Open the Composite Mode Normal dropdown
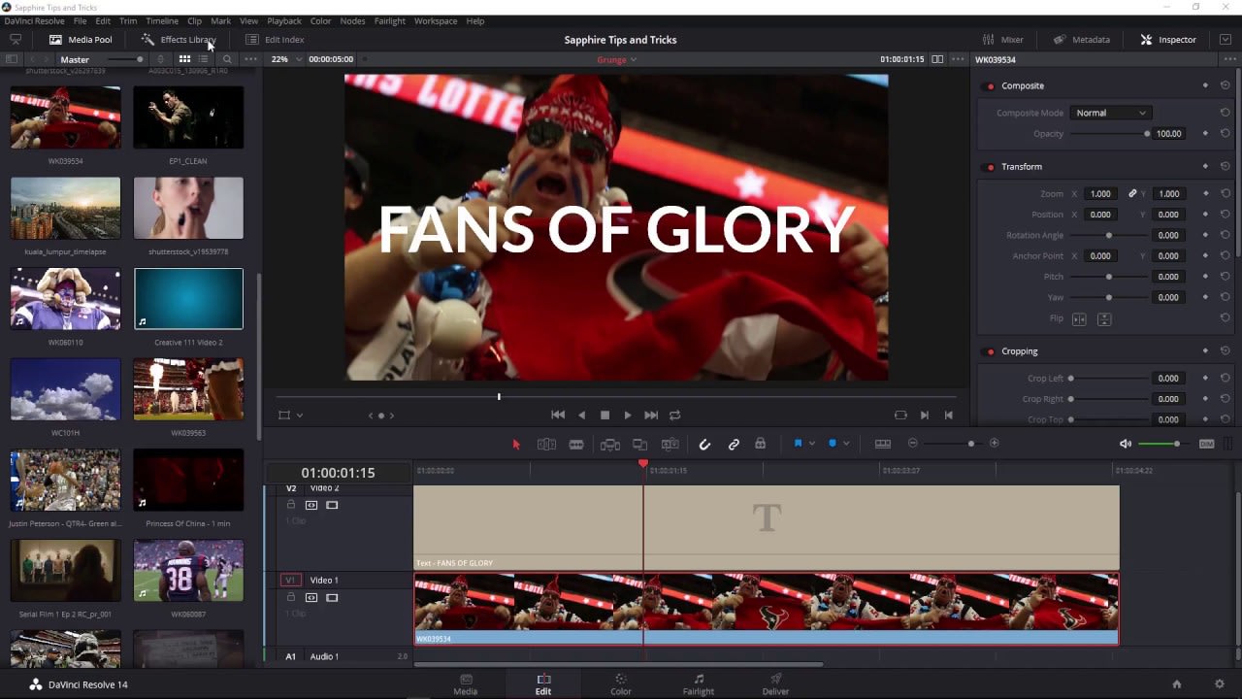The height and width of the screenshot is (699, 1242). click(x=1110, y=113)
